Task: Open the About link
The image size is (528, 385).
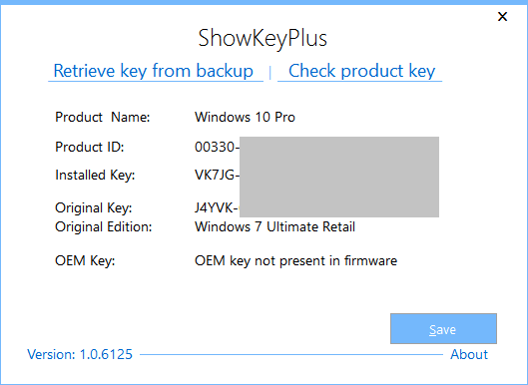Action: coord(469,354)
